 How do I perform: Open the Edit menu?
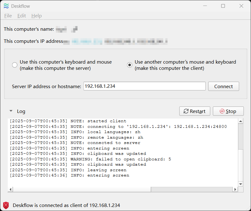22,16
